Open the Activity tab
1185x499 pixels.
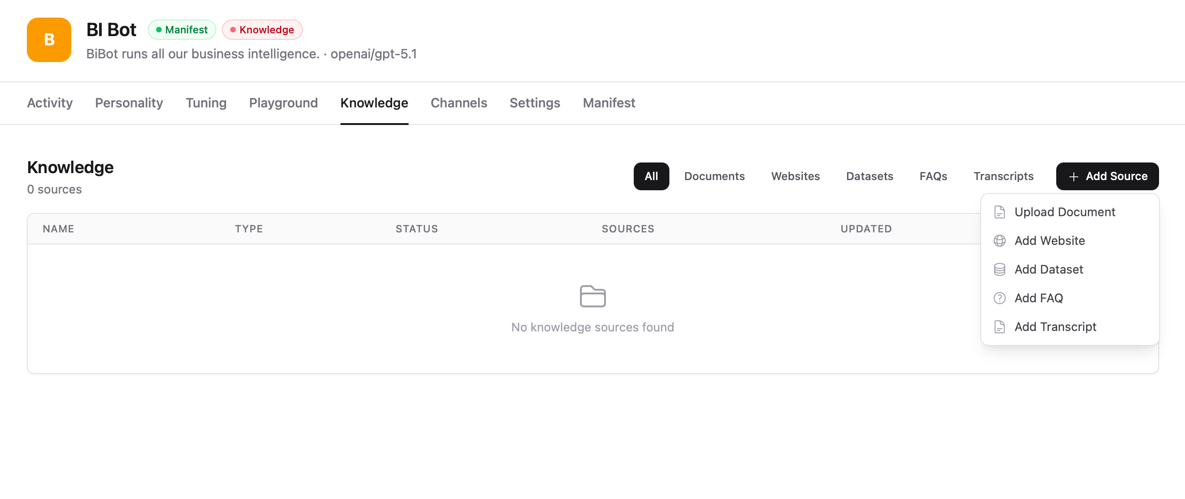(x=50, y=103)
